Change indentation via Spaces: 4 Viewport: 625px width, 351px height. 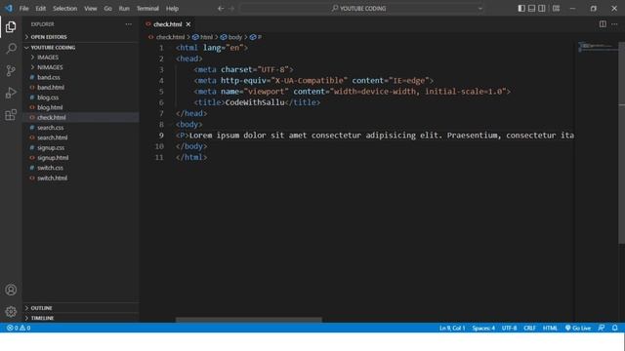click(x=483, y=328)
